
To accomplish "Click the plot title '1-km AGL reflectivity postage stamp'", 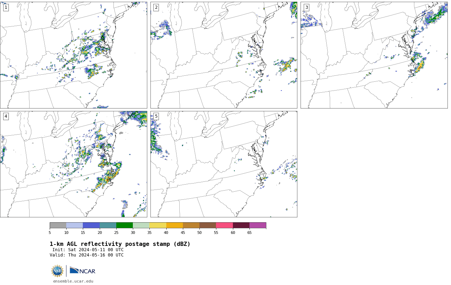I will pos(120,244).
